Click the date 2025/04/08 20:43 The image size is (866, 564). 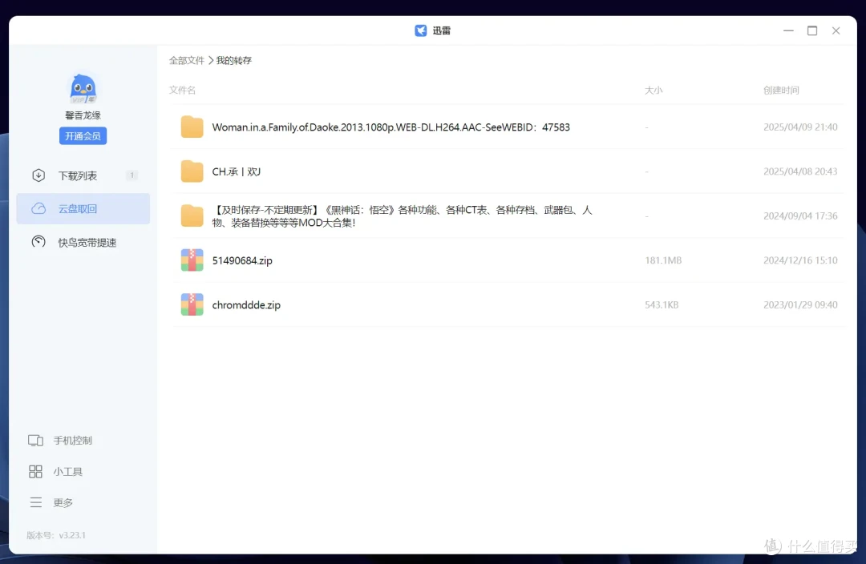click(800, 171)
